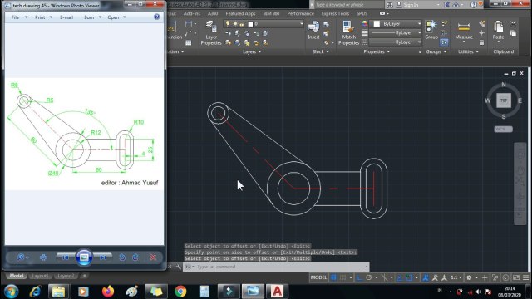Click E-mail in Photo Viewer toolbar
The width and height of the screenshot is (532, 299).
[x=66, y=17]
